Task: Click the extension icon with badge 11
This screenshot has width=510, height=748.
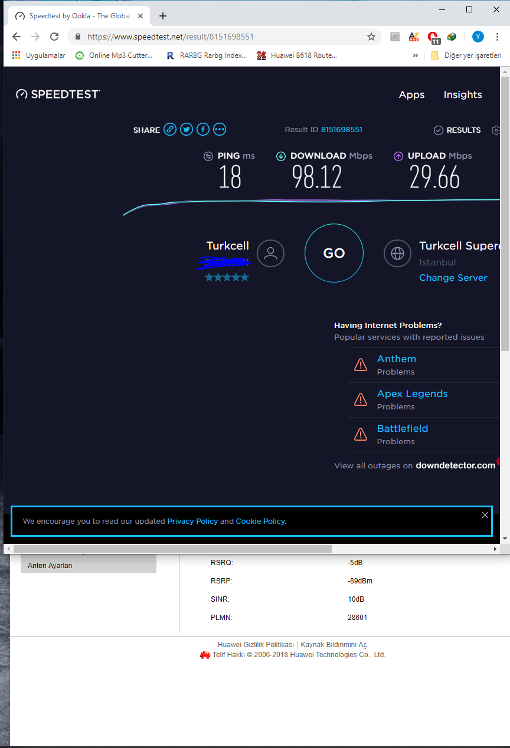Action: tap(433, 37)
